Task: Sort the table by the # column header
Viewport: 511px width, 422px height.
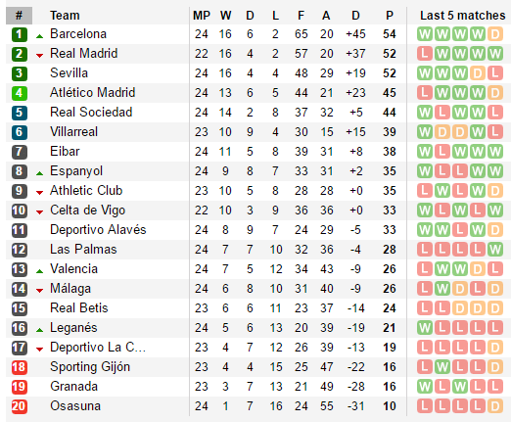Action: coord(19,16)
